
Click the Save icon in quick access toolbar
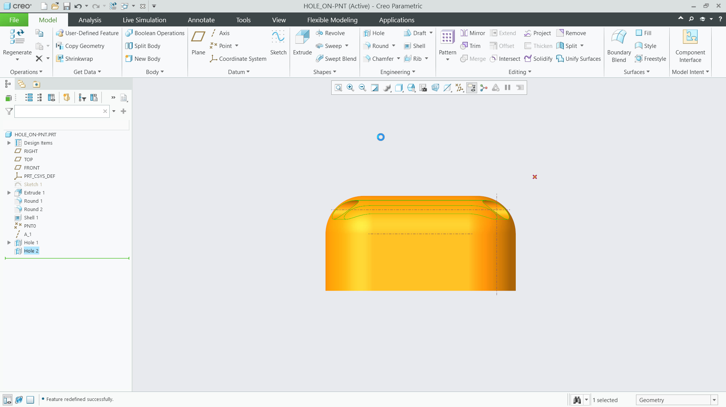(67, 6)
